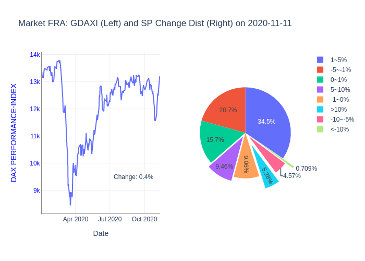The image size is (365, 261).
Task: Click the 'Jul 2020' x-axis tick label
Action: tap(110, 219)
